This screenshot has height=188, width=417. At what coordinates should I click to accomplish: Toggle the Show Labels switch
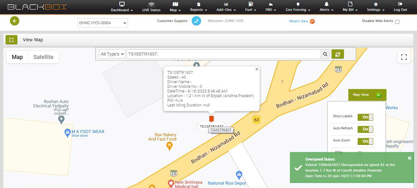click(365, 117)
